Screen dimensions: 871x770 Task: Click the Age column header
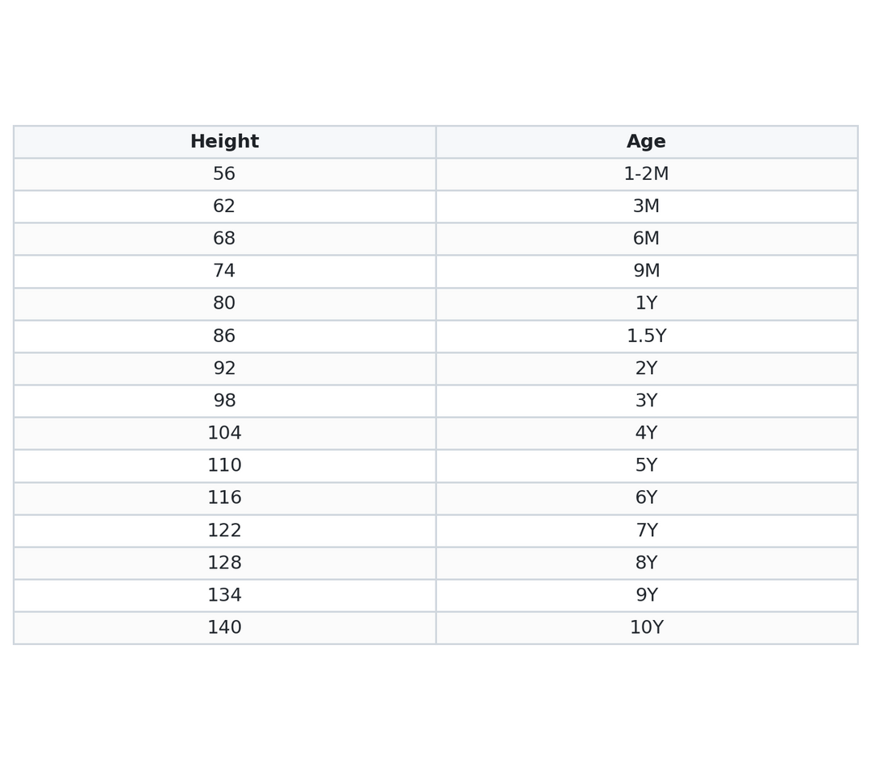pos(646,142)
